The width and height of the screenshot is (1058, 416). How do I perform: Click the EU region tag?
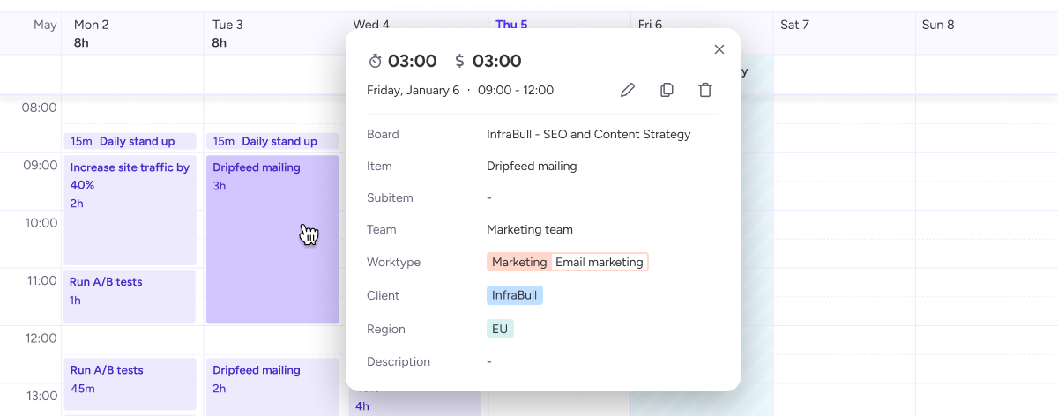(x=500, y=329)
